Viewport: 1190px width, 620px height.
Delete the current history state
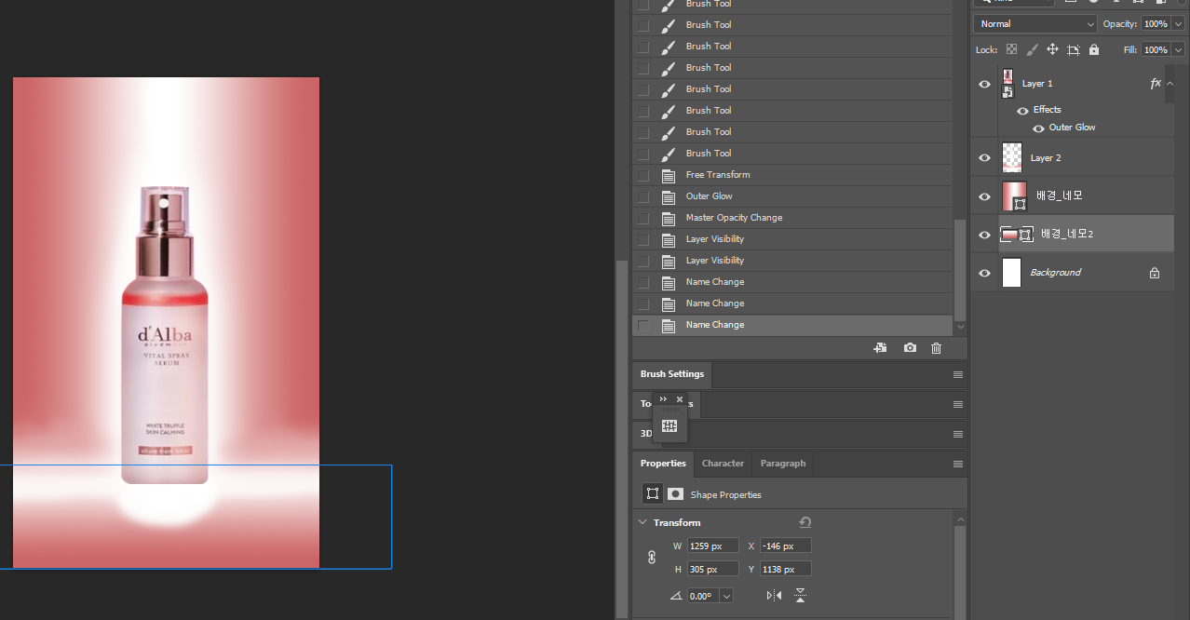pyautogui.click(x=937, y=348)
